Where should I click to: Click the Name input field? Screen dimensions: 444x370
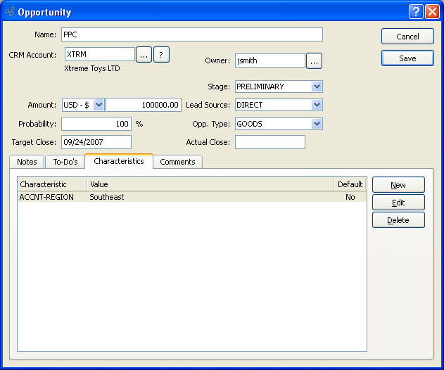[192, 34]
